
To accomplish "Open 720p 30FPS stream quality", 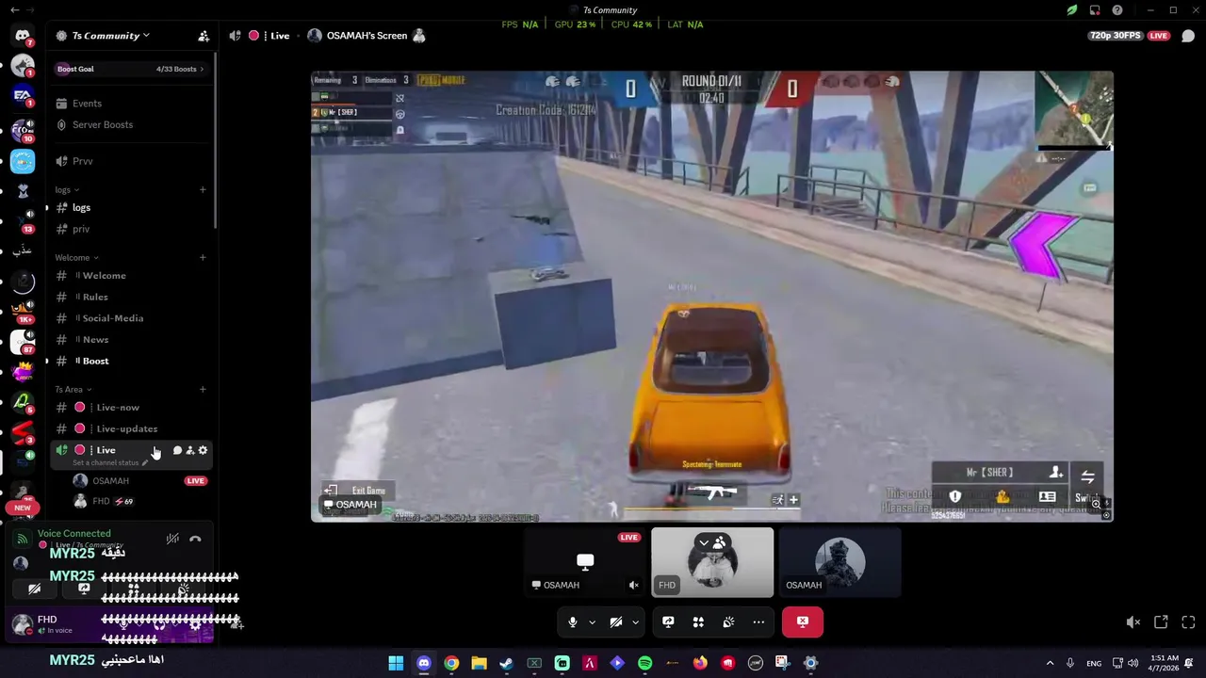I will coord(1117,36).
